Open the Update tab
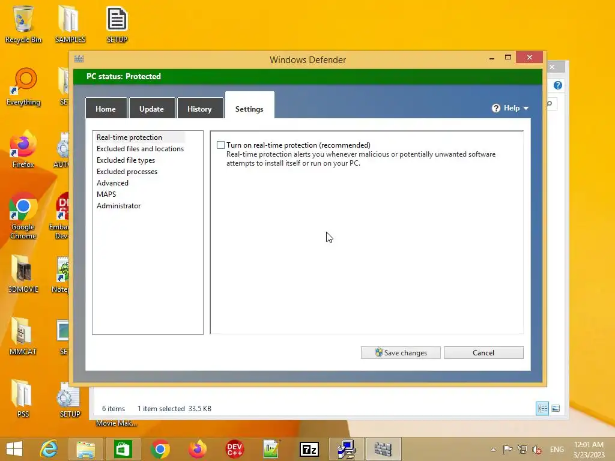Image resolution: width=615 pixels, height=461 pixels. pos(152,108)
